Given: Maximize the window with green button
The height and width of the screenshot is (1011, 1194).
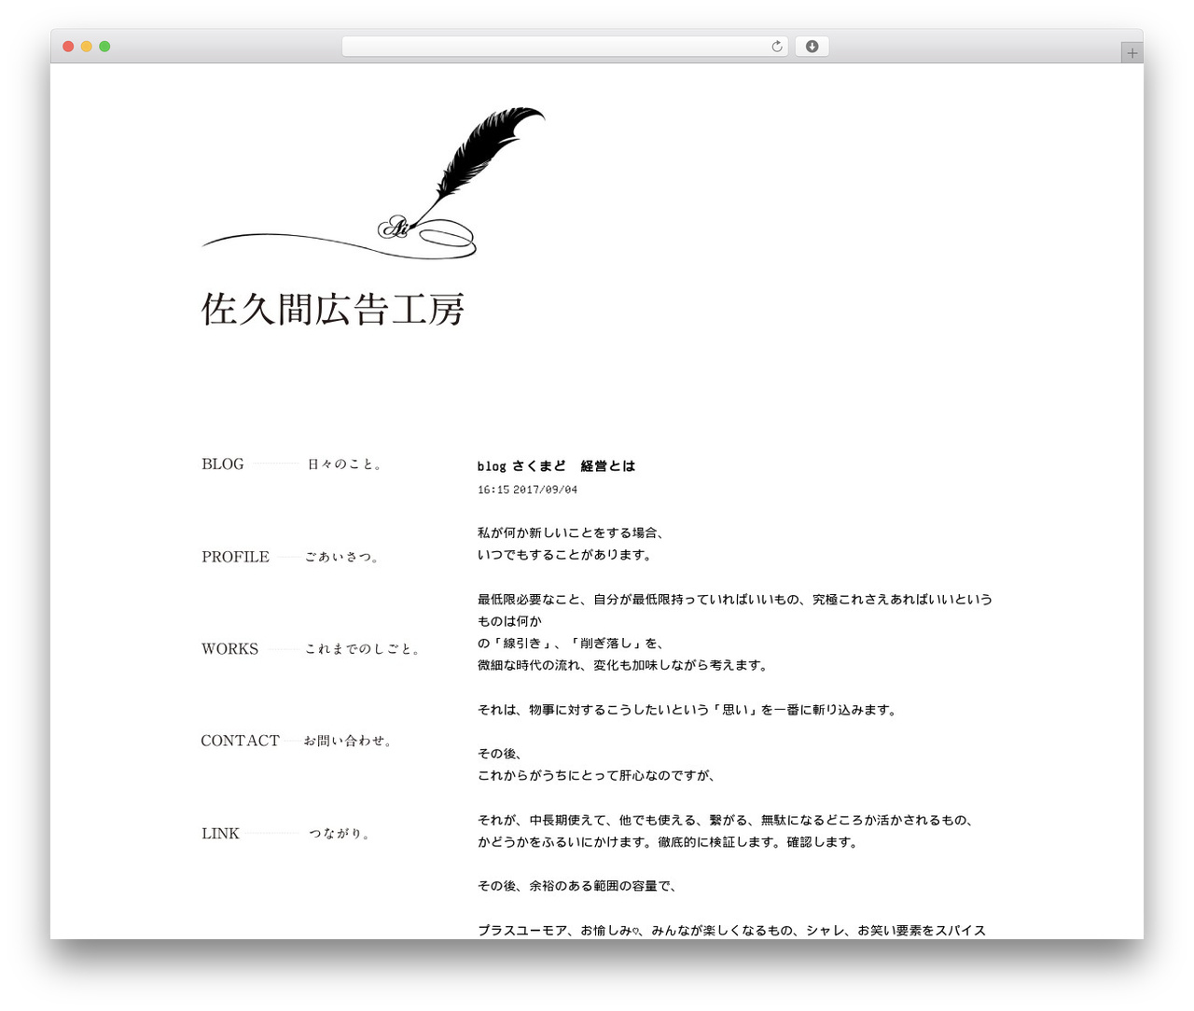Looking at the screenshot, I should [x=104, y=47].
